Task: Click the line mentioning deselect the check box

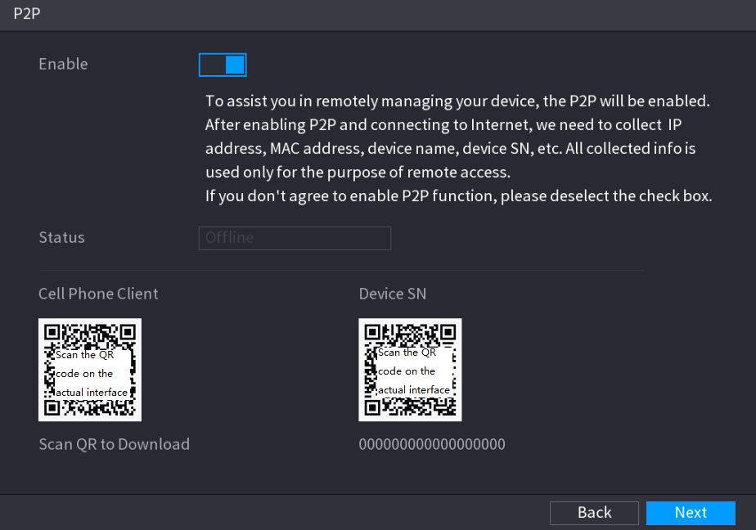Action: tap(458, 196)
